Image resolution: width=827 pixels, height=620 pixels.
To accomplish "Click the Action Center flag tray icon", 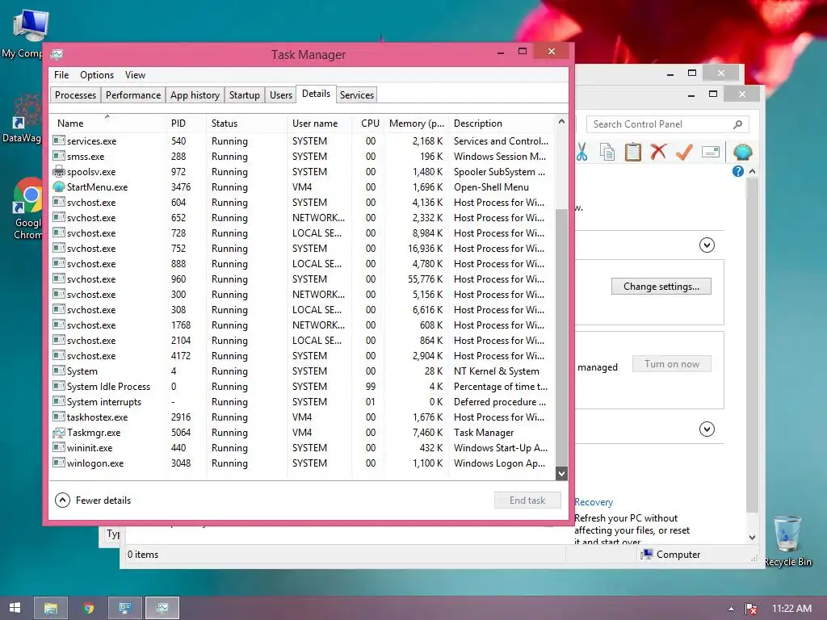I will (750, 609).
